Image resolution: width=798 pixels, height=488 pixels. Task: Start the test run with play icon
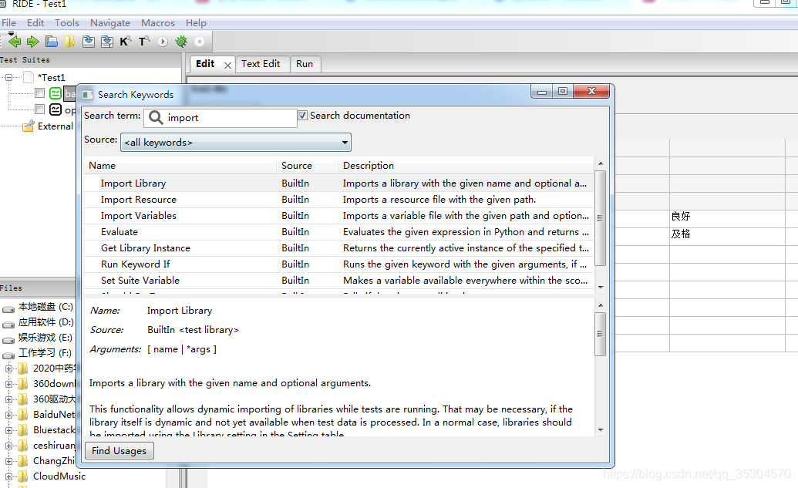163,42
